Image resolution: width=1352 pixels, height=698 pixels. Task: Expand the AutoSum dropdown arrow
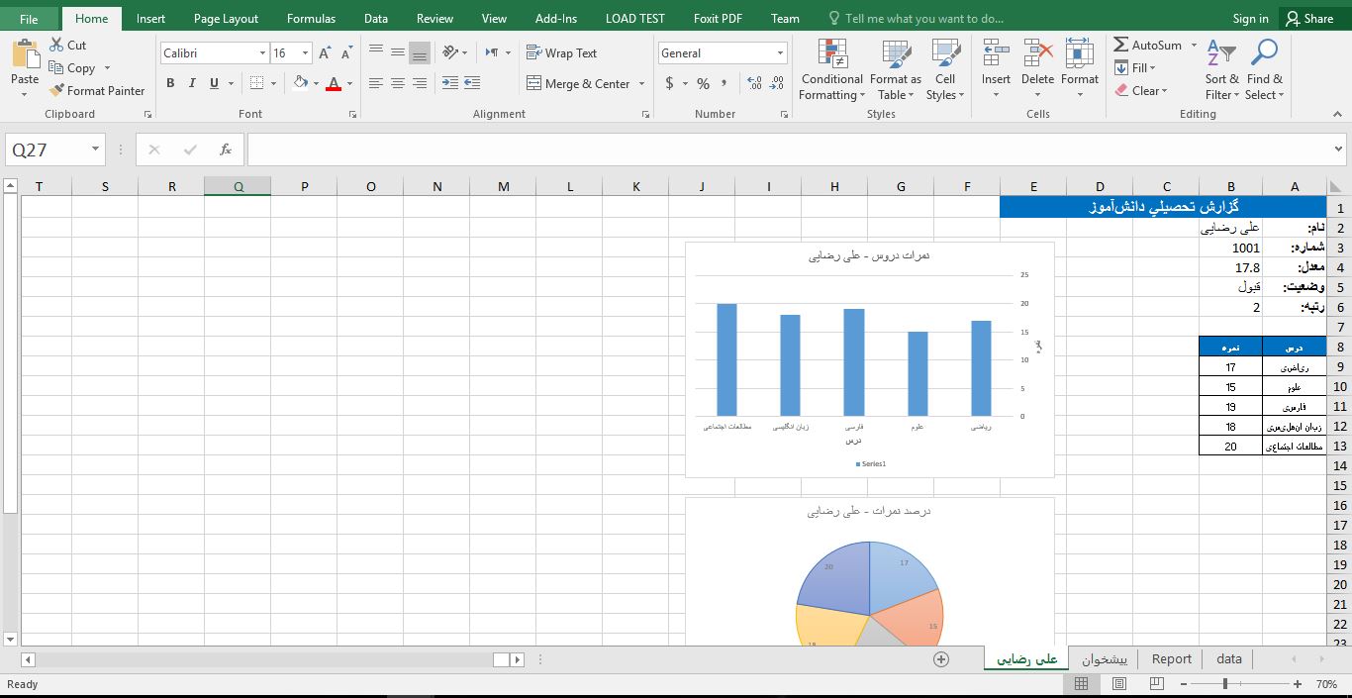pos(1194,46)
